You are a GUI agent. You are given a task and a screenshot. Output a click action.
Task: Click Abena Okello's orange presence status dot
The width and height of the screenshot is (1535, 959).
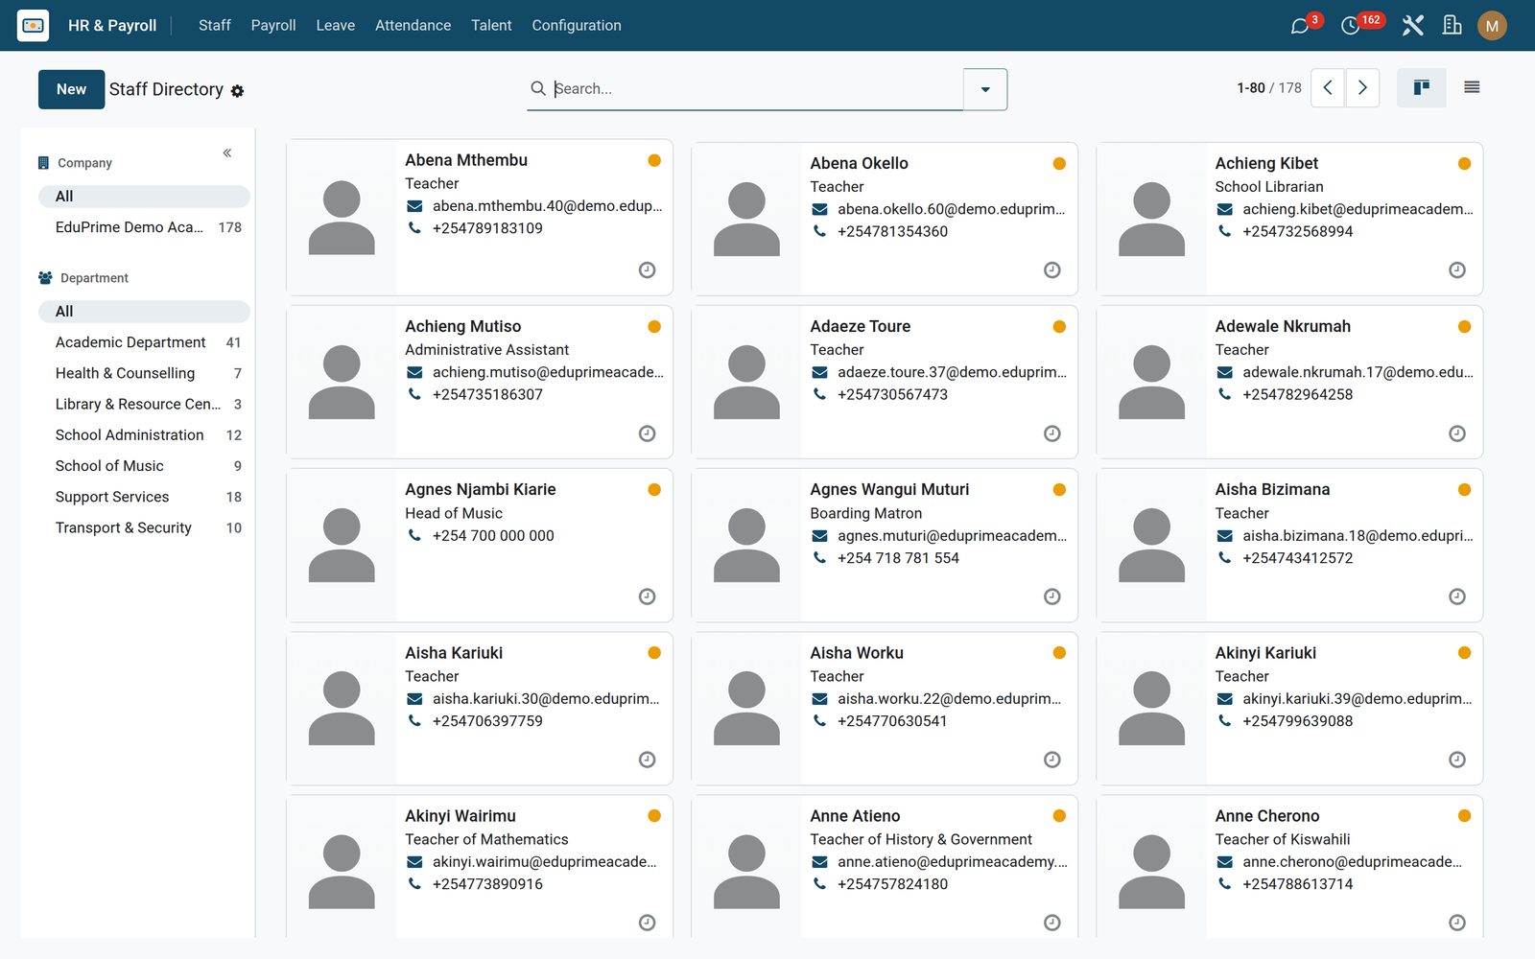click(1059, 164)
